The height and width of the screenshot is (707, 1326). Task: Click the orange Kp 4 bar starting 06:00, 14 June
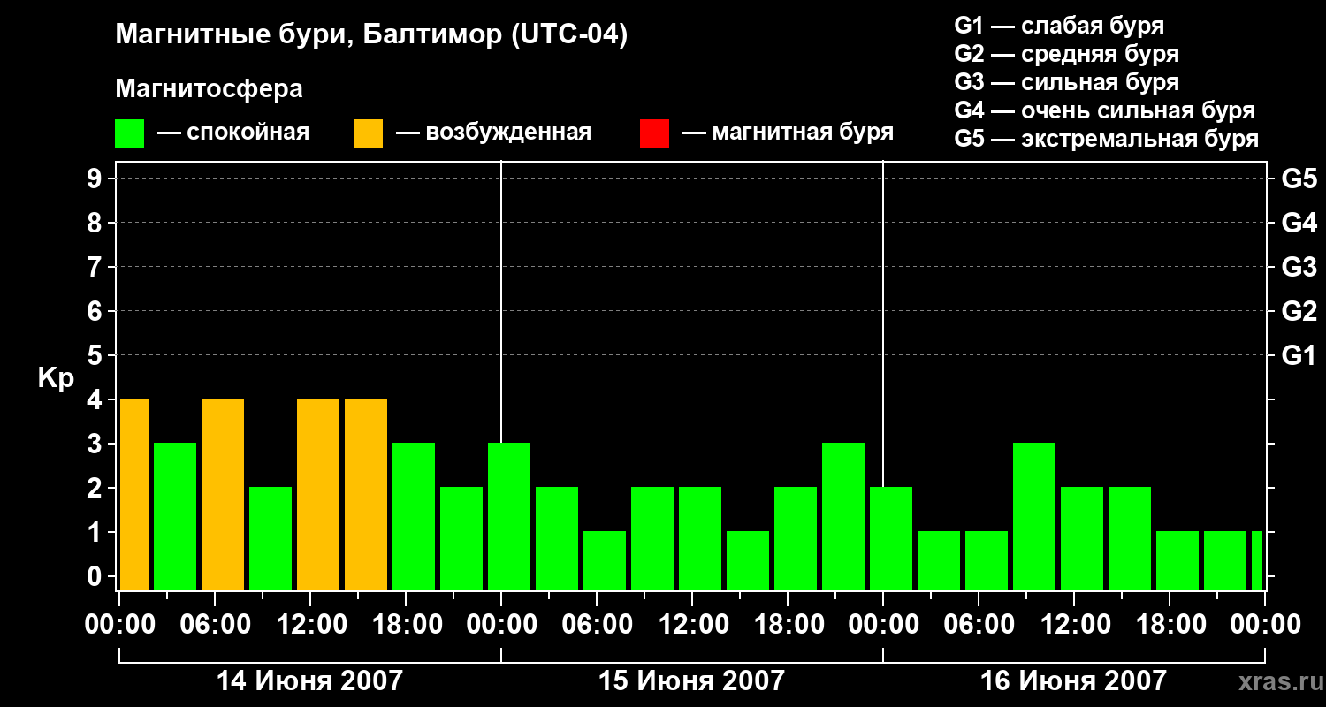click(x=223, y=494)
